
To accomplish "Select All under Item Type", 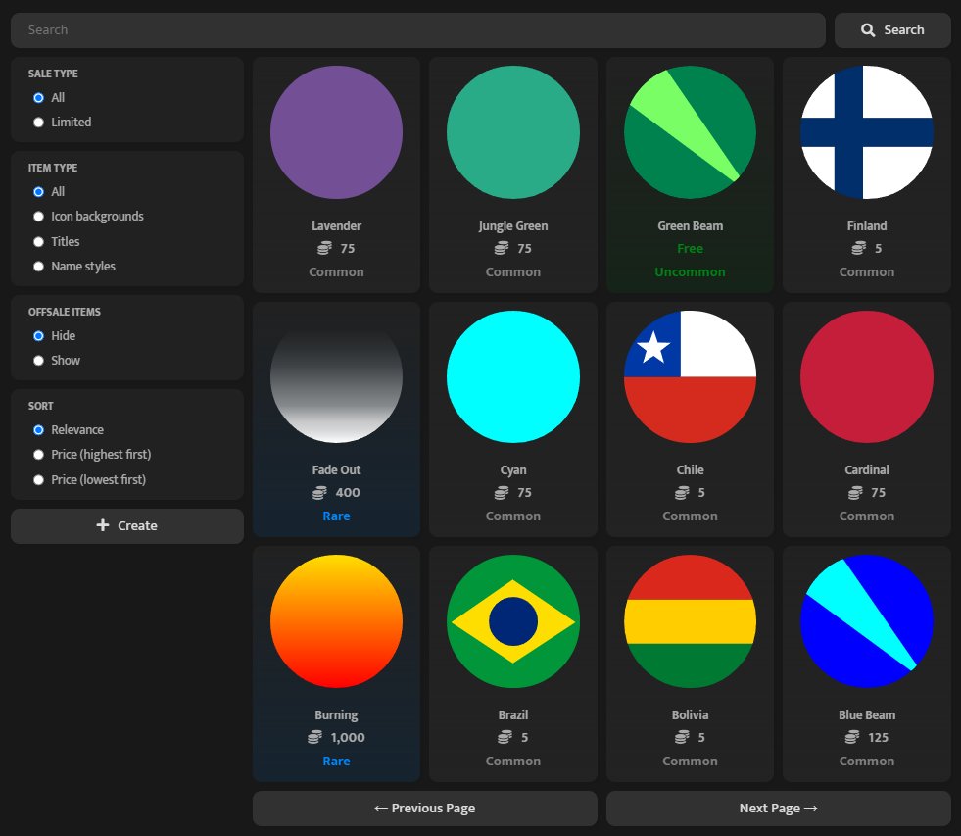I will point(38,192).
